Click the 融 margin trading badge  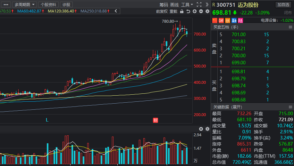[x=234, y=20]
